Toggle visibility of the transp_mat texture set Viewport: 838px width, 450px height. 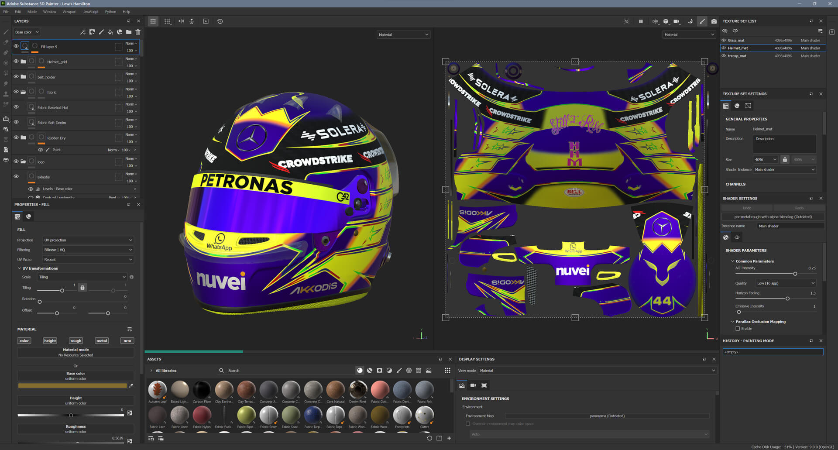click(724, 56)
